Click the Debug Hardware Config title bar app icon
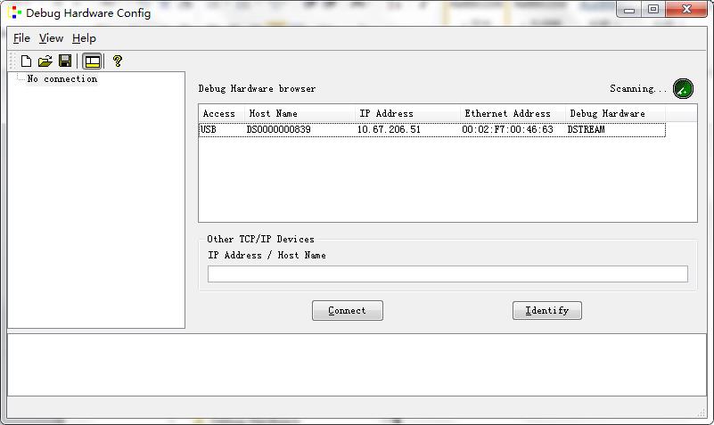Screen dimensions: 714x425 14,12
